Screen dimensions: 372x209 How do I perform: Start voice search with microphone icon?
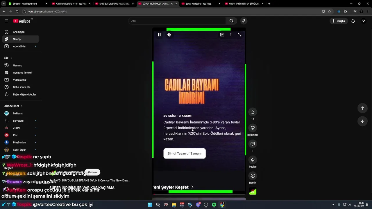click(244, 21)
